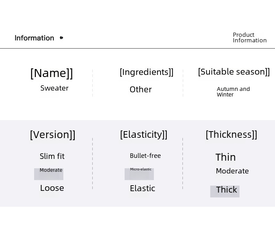
Task: Choose the Bullet-free elasticity option
Action: point(145,156)
